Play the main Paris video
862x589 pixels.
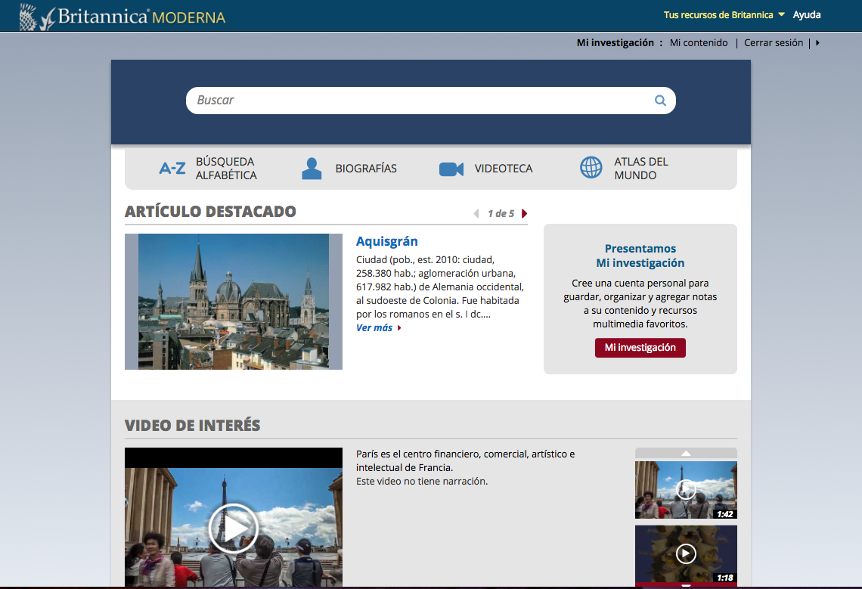[x=234, y=528]
